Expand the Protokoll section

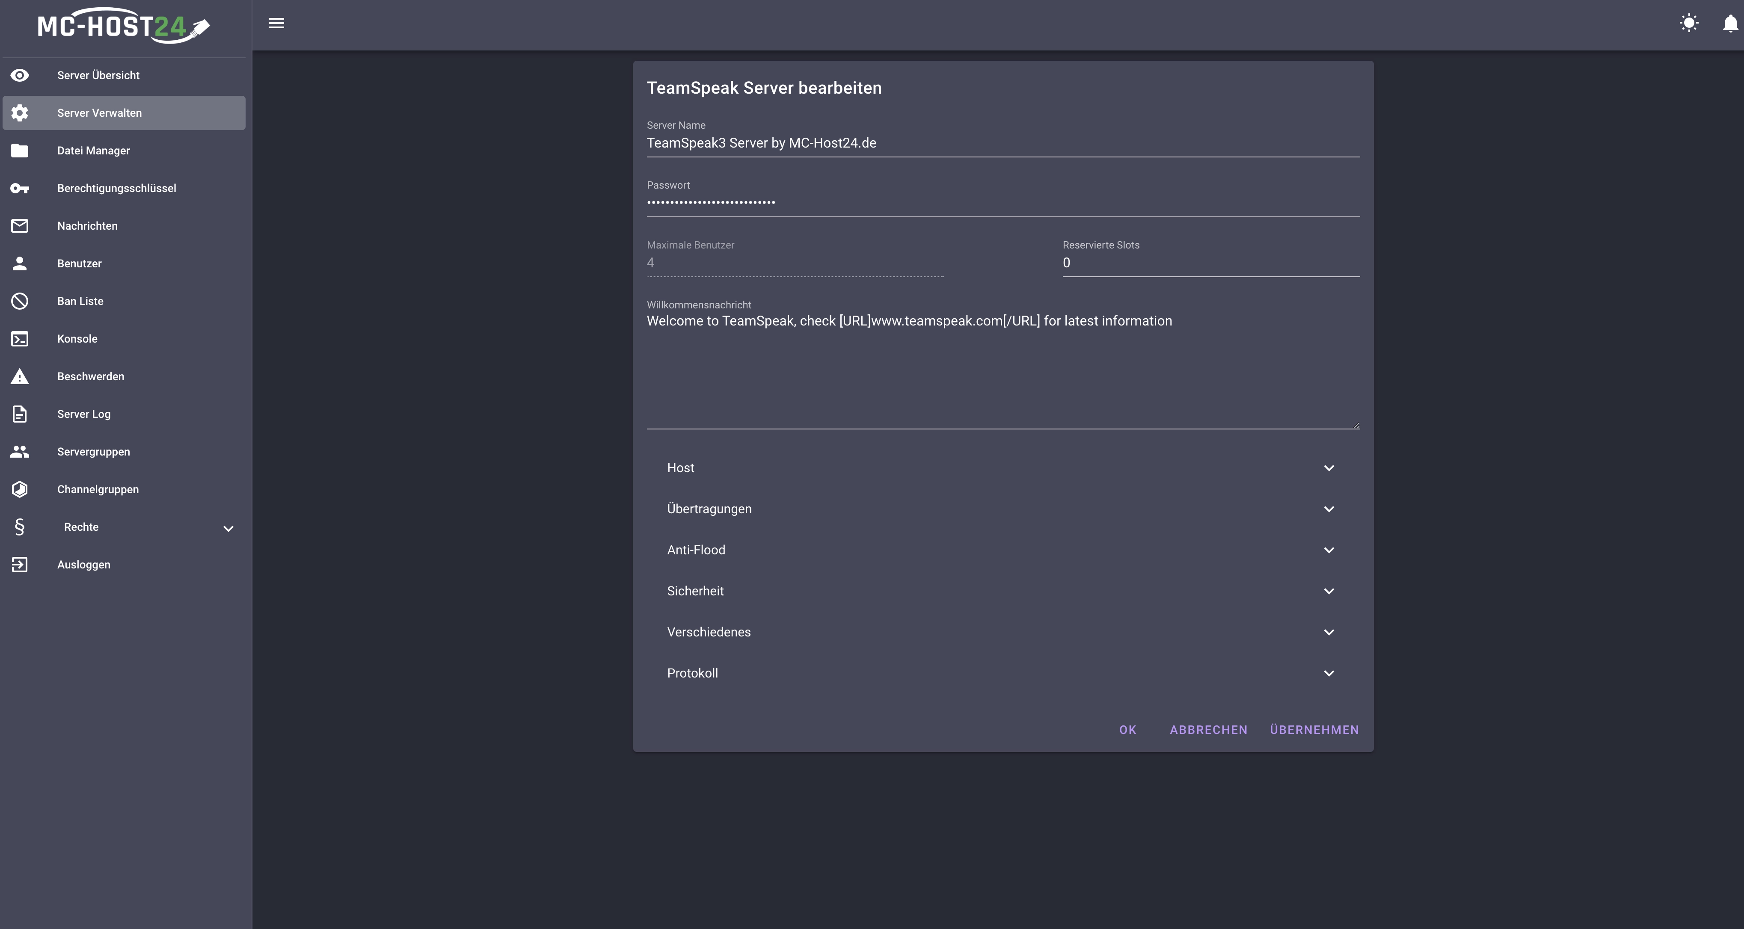[1003, 673]
